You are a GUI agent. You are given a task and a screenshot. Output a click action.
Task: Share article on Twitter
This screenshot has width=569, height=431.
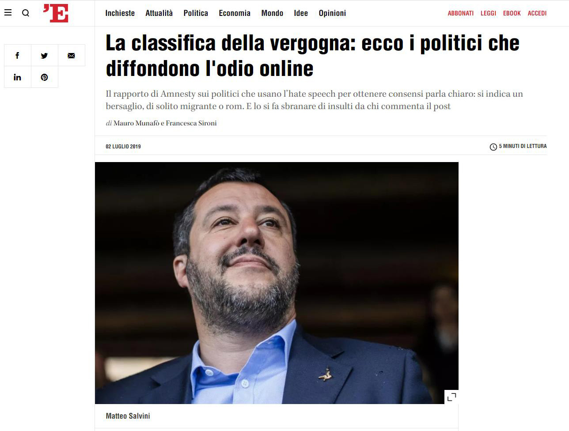[x=44, y=55]
